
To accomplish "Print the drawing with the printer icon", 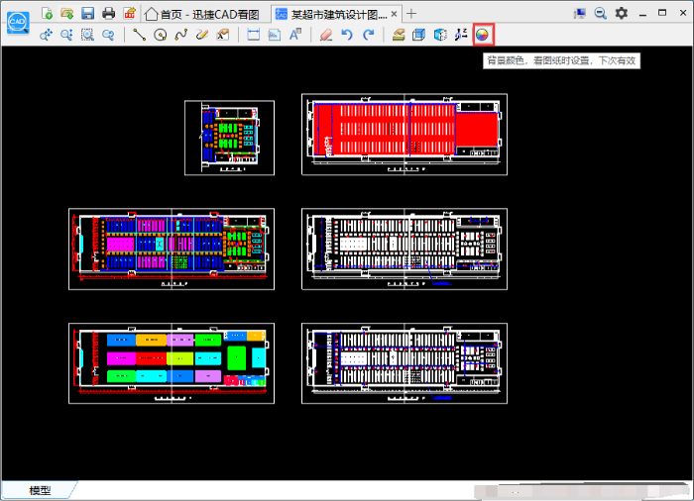I will click(108, 14).
